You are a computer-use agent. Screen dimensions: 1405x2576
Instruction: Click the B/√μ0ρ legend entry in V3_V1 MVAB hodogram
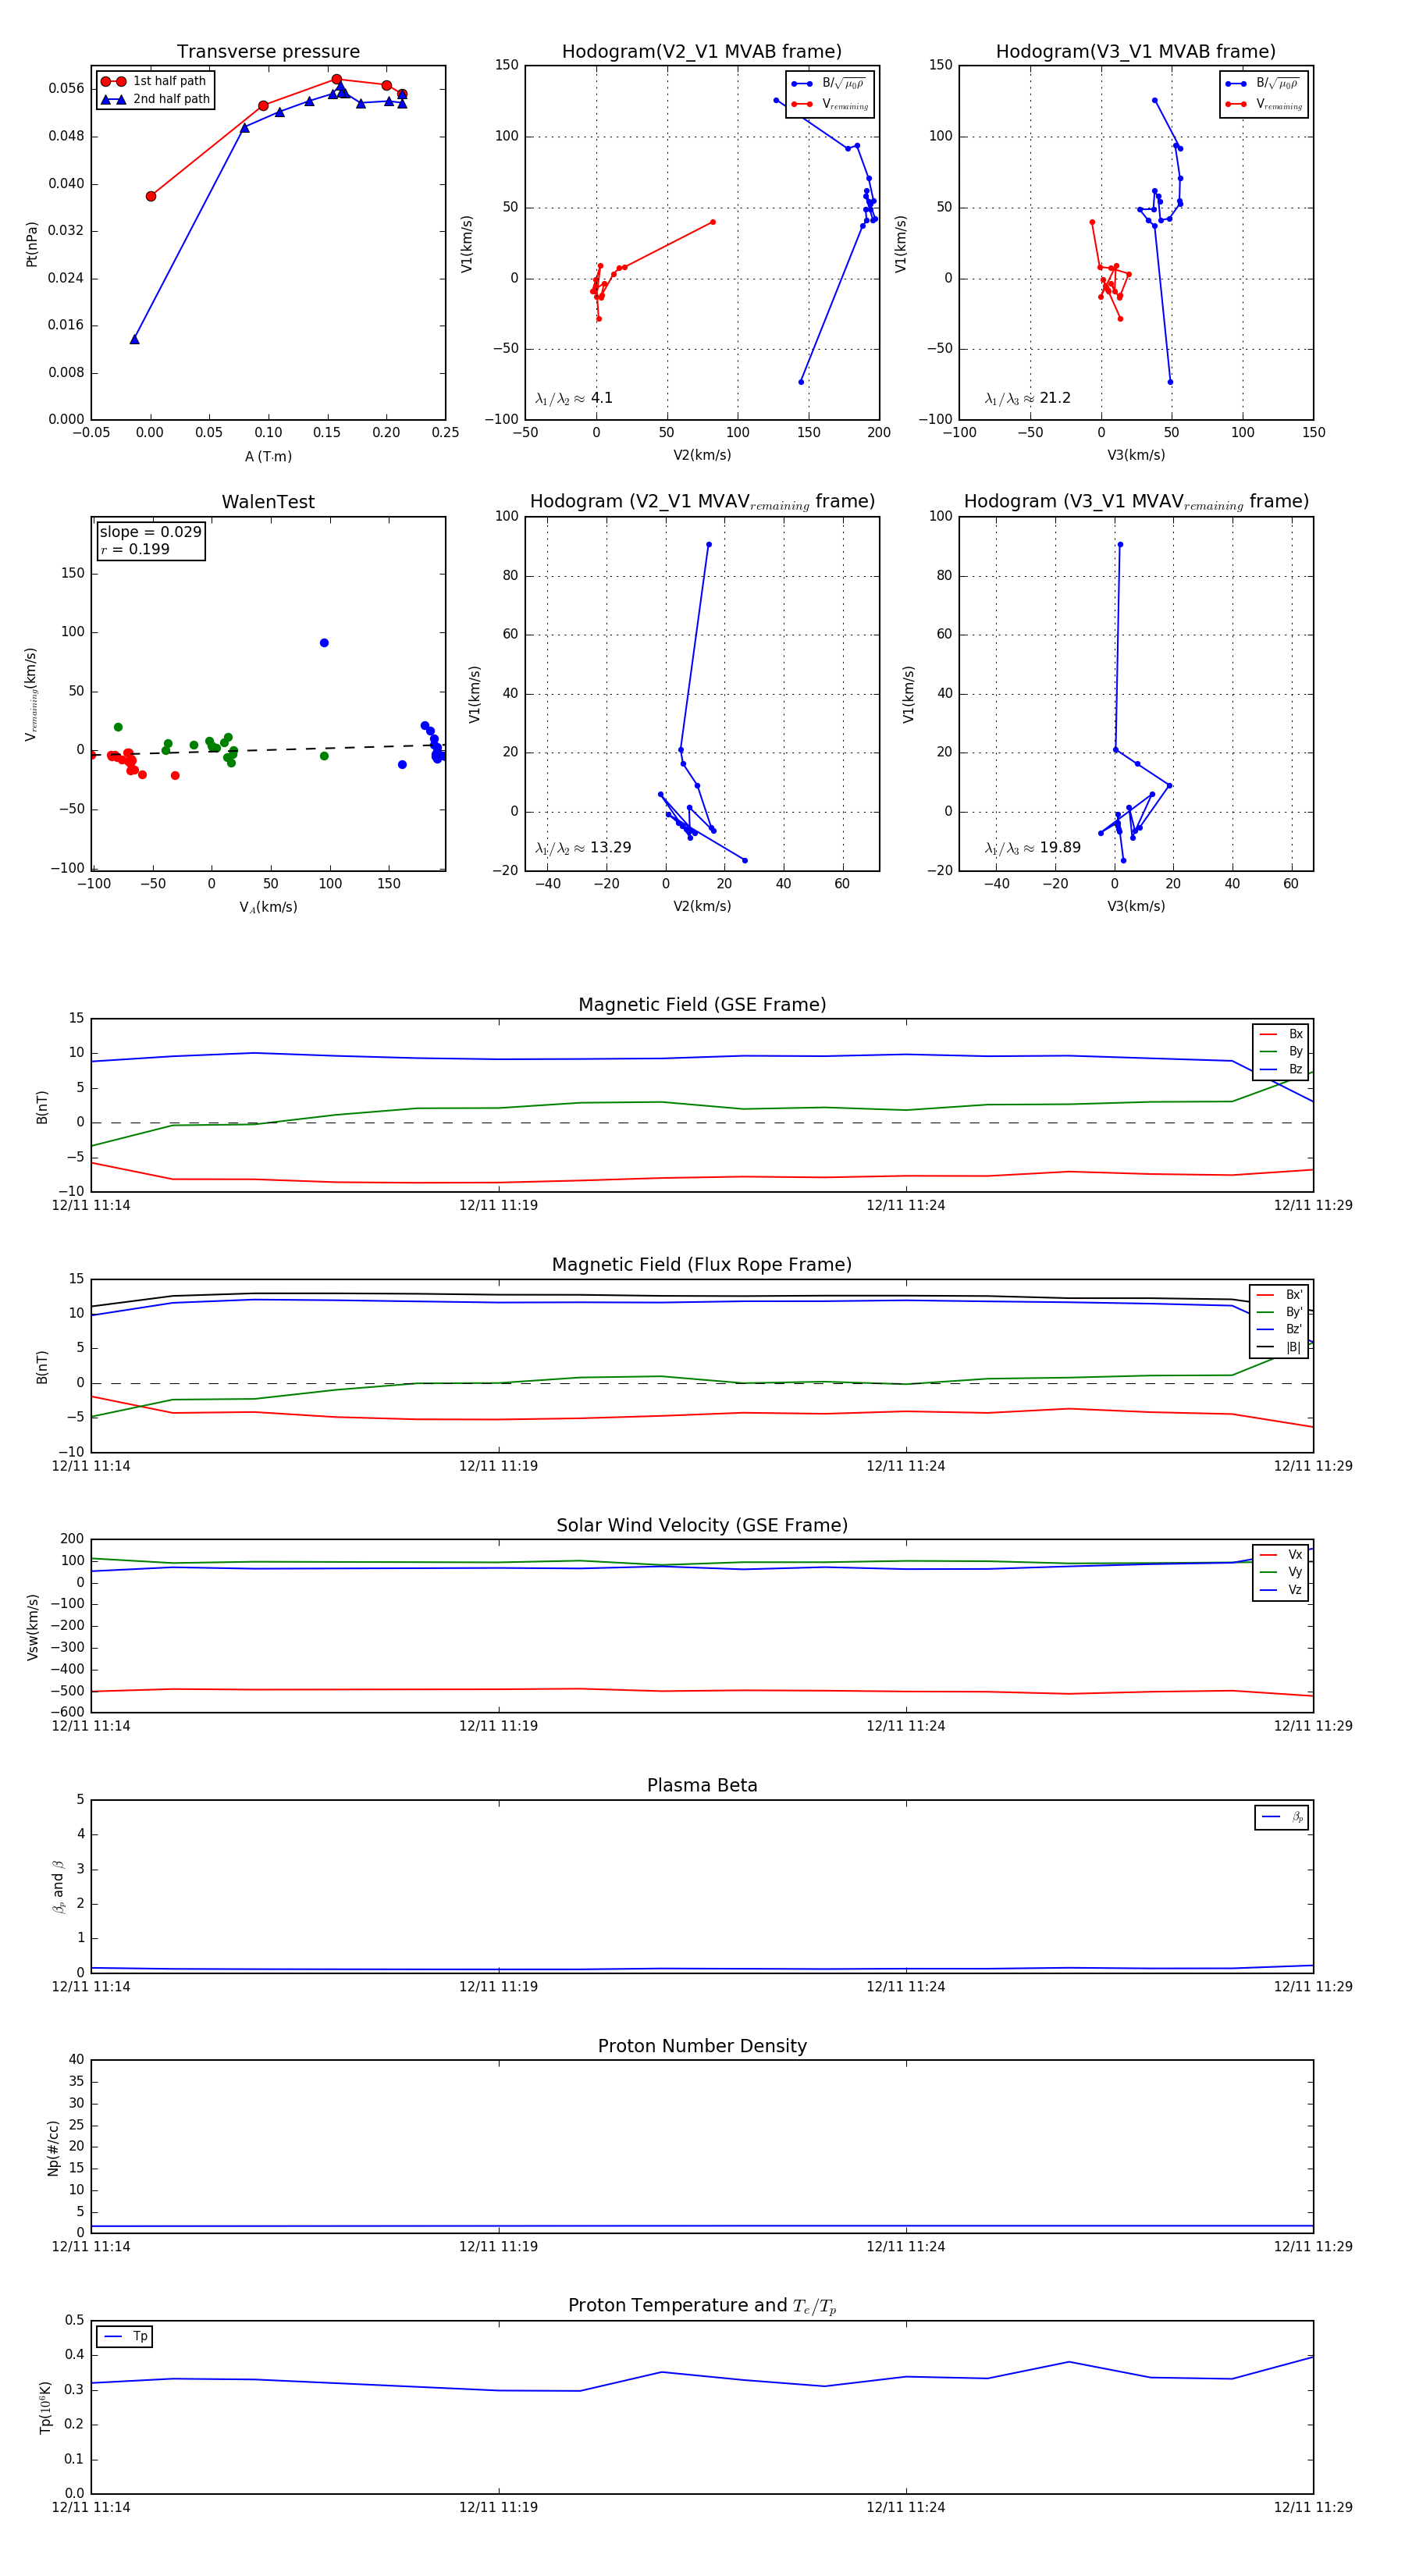point(1263,84)
